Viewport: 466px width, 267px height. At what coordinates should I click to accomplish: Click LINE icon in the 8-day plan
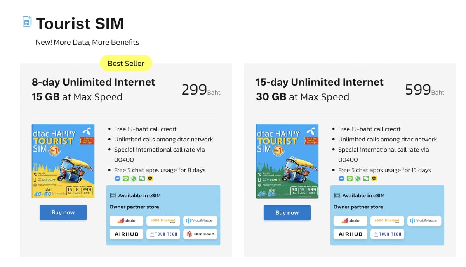pyautogui.click(x=125, y=179)
